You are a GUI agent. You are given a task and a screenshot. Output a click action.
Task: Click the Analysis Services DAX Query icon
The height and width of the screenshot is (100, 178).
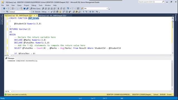(x=55, y=9)
